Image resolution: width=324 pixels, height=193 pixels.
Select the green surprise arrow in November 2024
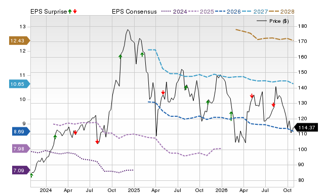(x=120, y=57)
